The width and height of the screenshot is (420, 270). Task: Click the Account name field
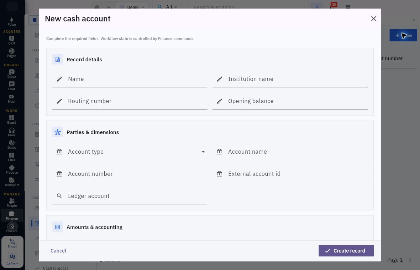click(290, 152)
